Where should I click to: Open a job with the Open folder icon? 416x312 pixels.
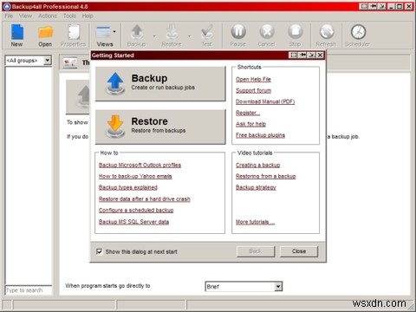pyautogui.click(x=45, y=32)
